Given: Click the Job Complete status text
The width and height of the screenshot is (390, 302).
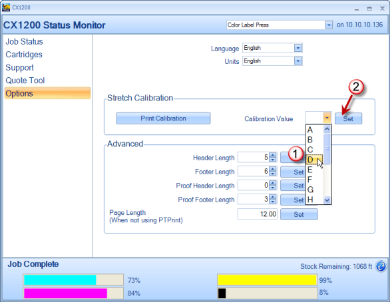Looking at the screenshot, I should tap(33, 264).
